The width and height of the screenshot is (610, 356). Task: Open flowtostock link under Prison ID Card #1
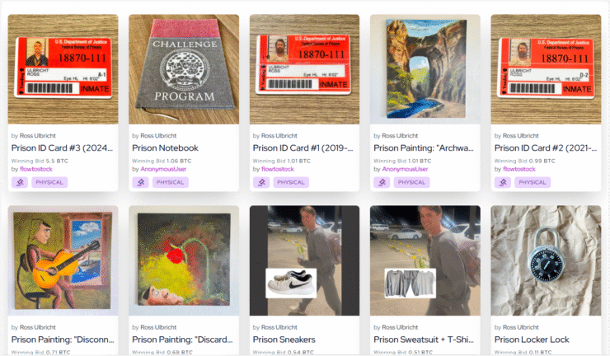tap(278, 169)
